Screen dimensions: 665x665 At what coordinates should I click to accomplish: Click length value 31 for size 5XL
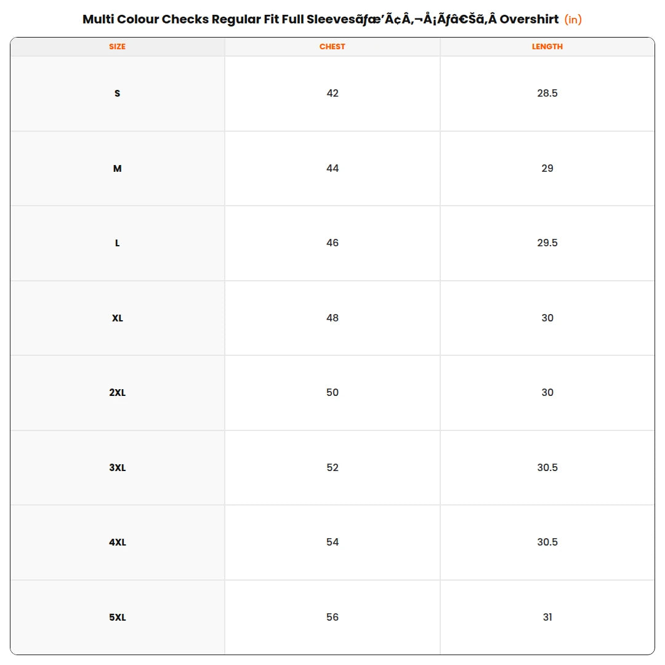tap(547, 618)
